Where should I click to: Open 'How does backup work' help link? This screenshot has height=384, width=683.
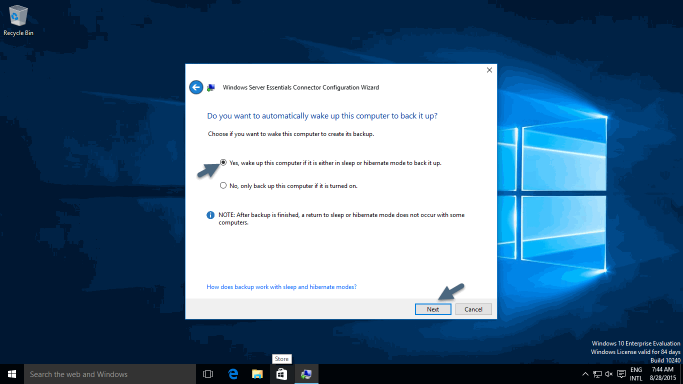pos(281,287)
